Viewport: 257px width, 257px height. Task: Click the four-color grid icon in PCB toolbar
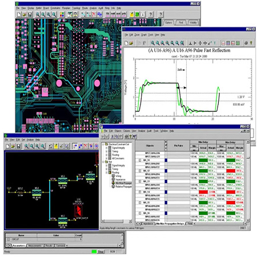coord(62,14)
